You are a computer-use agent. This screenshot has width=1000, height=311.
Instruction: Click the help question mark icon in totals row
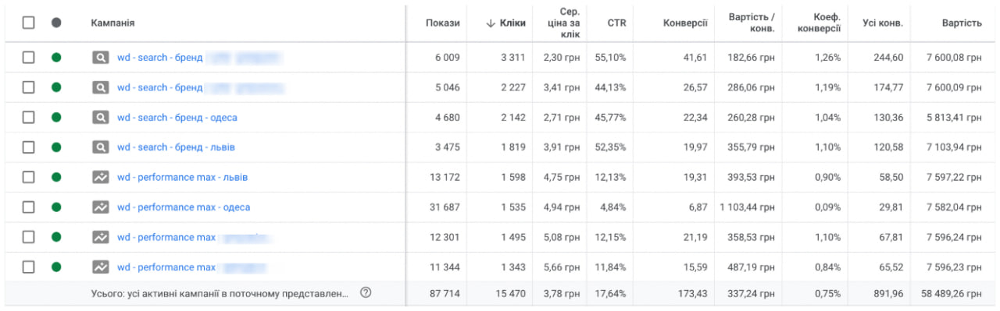tap(365, 293)
